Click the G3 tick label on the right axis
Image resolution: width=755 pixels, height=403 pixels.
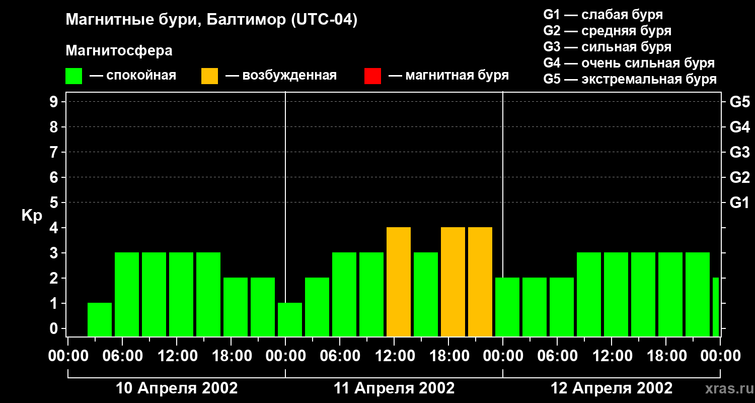click(x=739, y=153)
